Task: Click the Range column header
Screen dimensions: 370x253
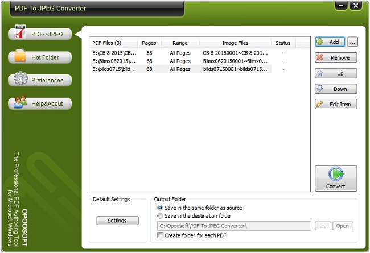Action: coord(180,43)
